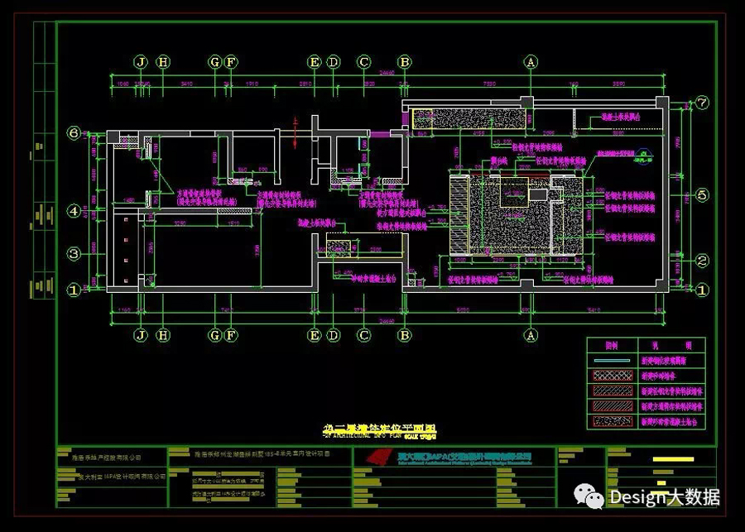Click row axis bubble 6 on the left
This screenshot has width=745, height=532.
point(73,133)
